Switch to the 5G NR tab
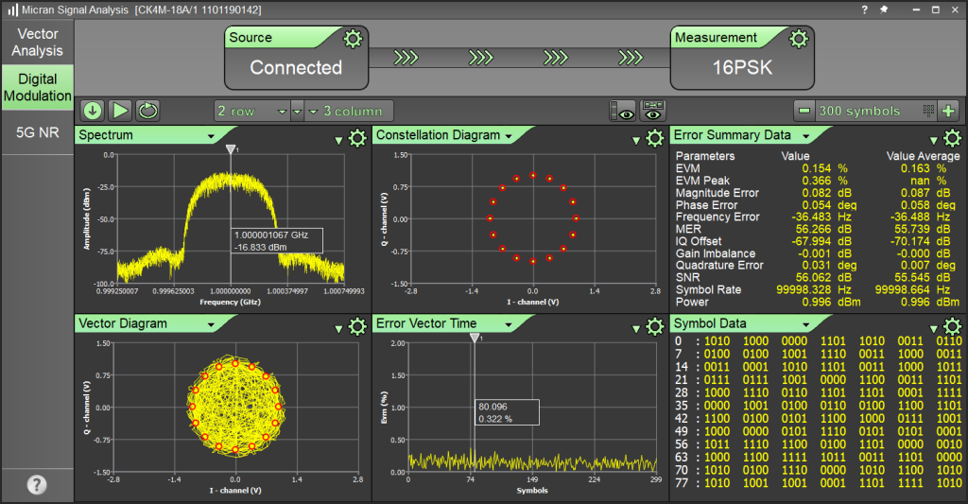 tap(38, 132)
